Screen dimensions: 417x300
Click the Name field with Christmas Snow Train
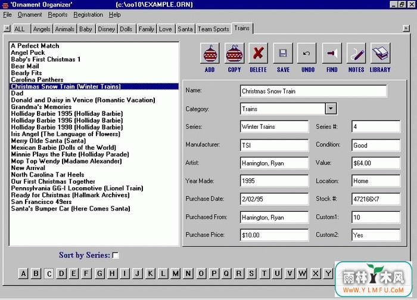(313, 91)
